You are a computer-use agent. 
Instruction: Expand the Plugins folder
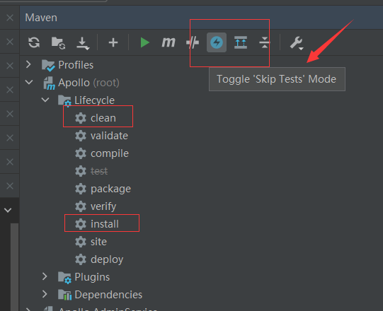pyautogui.click(x=45, y=276)
